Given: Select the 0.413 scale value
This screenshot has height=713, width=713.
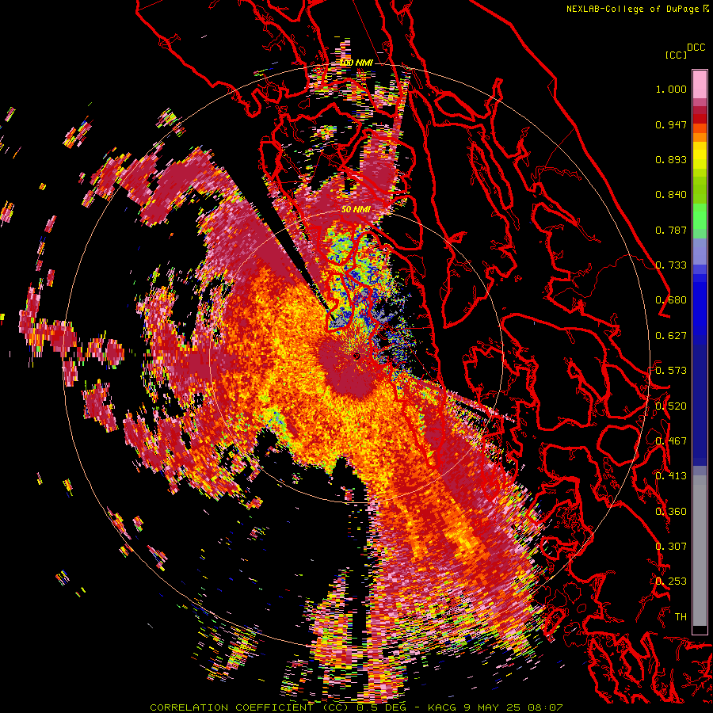Looking at the screenshot, I should click(x=671, y=476).
